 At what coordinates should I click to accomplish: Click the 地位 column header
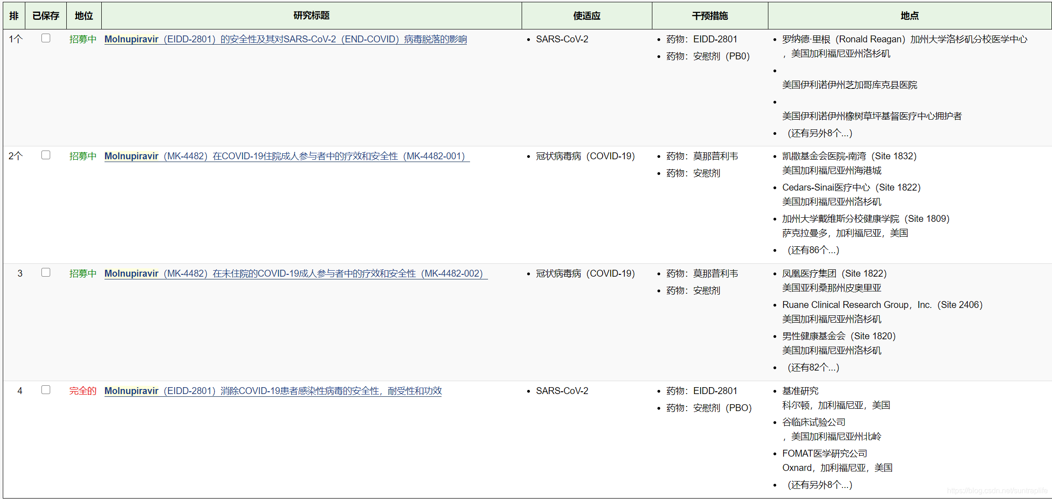tap(84, 16)
